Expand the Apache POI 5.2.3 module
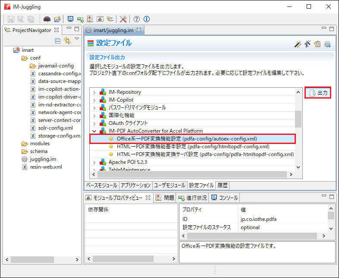This screenshot has width=339, height=278. click(x=94, y=163)
